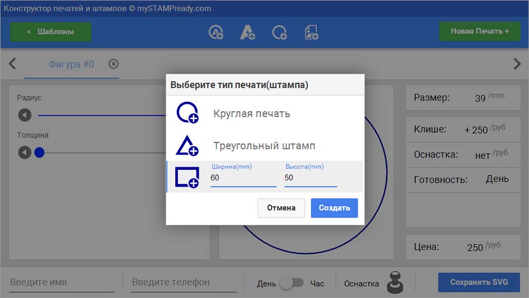Decrease Радиус with left arrow button

pyautogui.click(x=25, y=115)
